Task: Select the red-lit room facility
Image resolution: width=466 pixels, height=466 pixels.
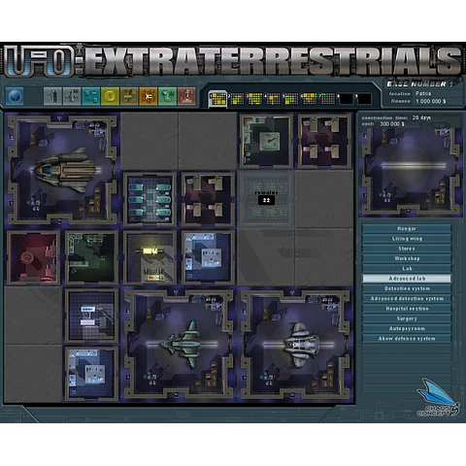Action: point(33,257)
